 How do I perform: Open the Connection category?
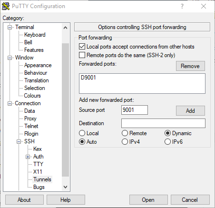(x=28, y=103)
